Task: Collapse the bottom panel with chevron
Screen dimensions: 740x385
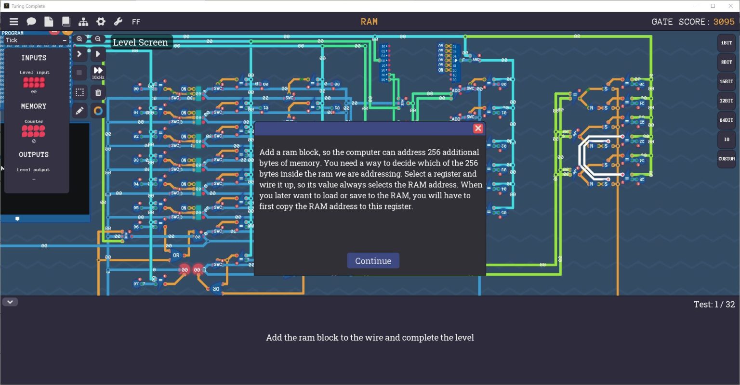Action: tap(10, 302)
